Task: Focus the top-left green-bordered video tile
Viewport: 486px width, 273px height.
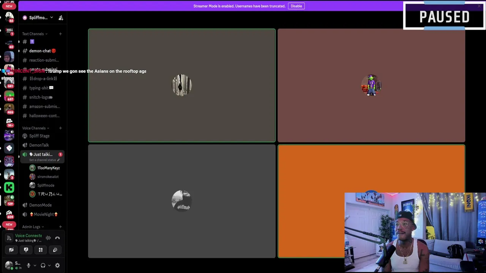Action: tap(182, 85)
